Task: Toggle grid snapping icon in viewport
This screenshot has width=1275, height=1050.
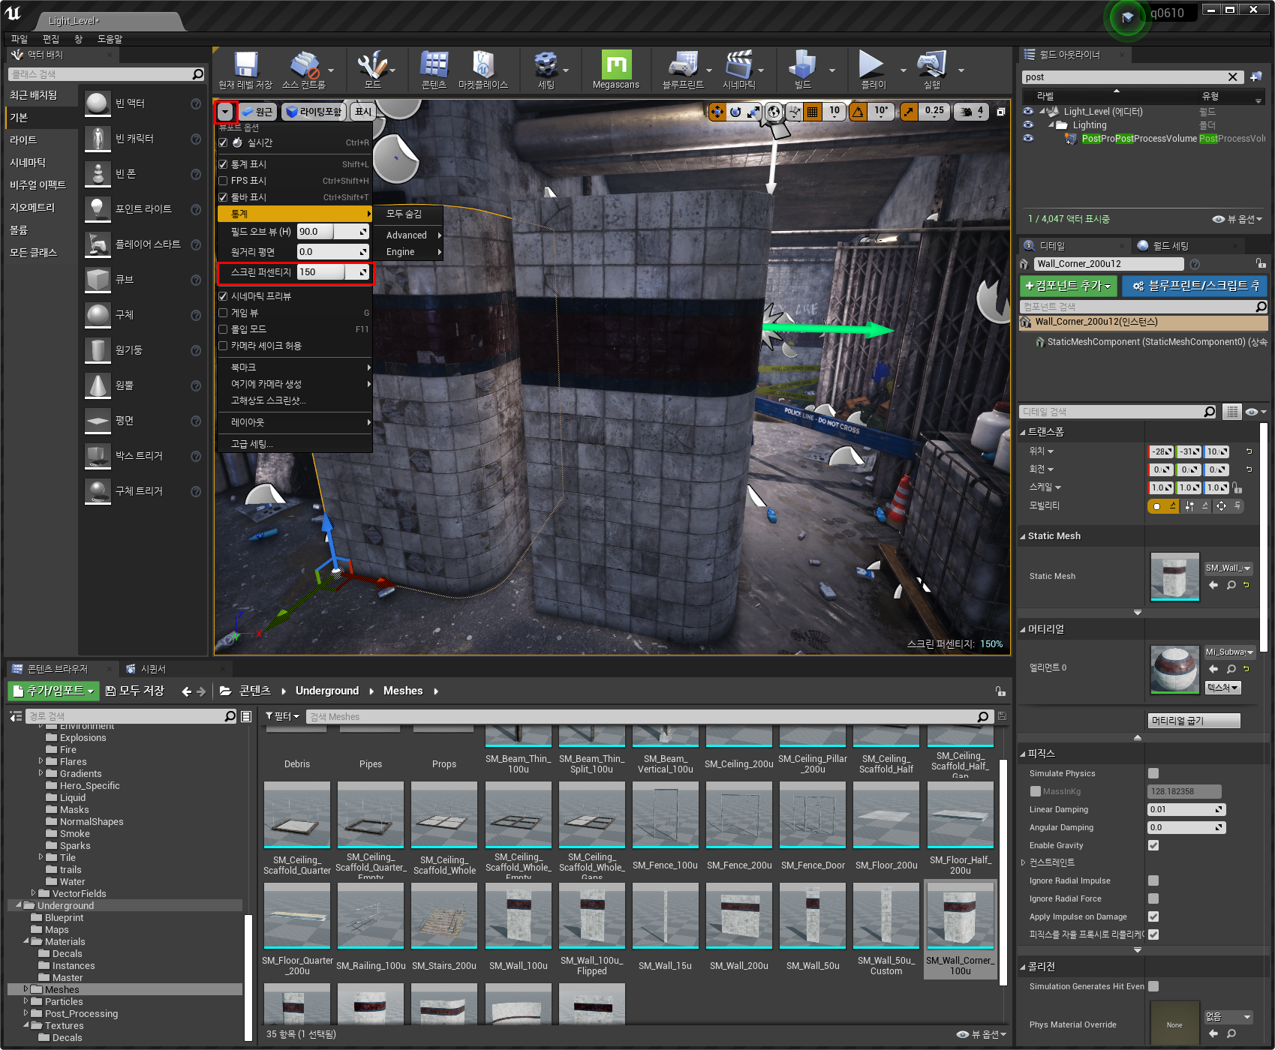Action: tap(812, 112)
